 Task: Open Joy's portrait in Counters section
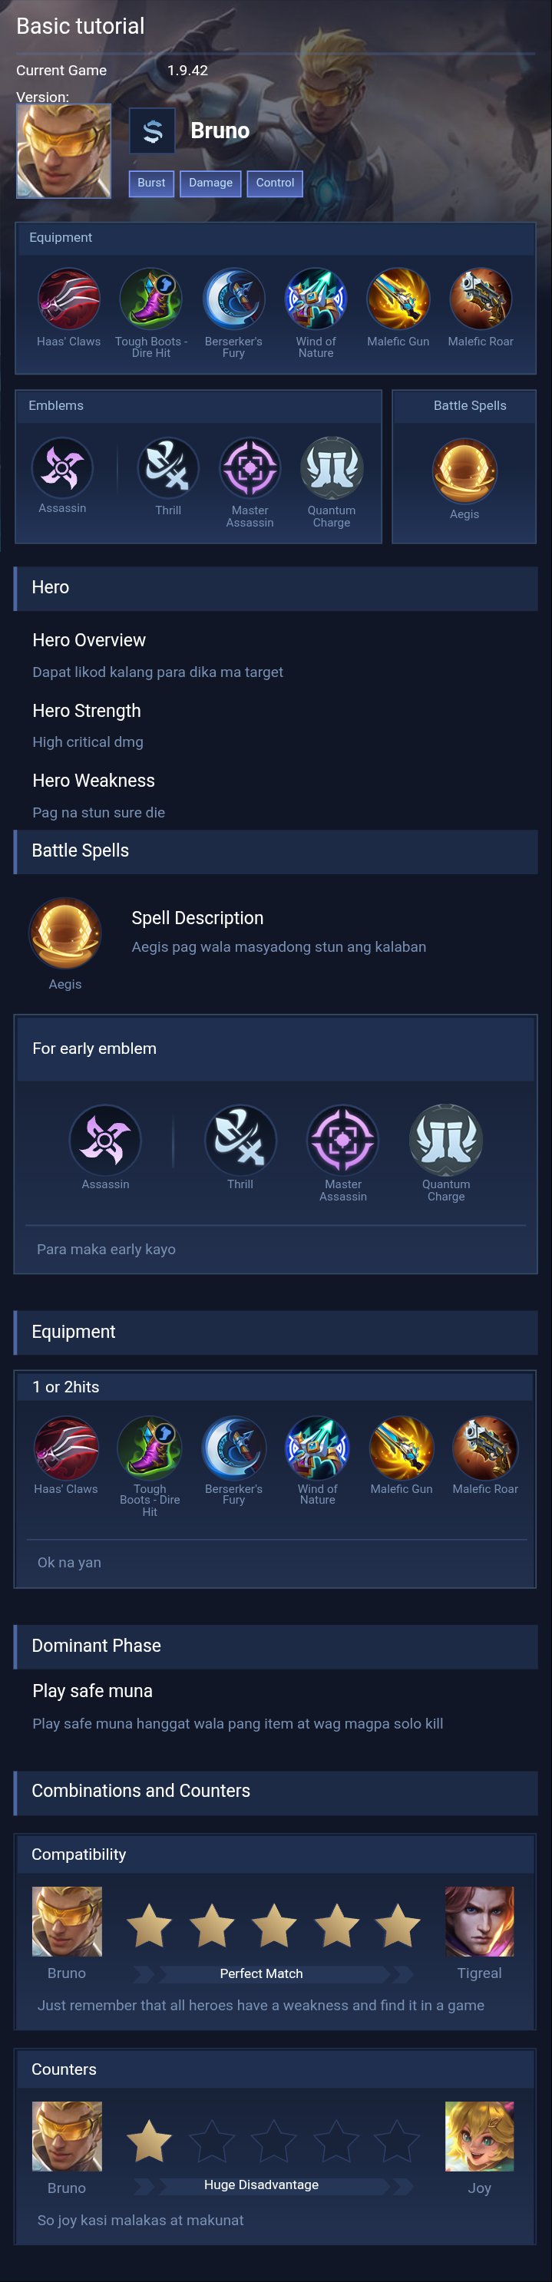(478, 2136)
